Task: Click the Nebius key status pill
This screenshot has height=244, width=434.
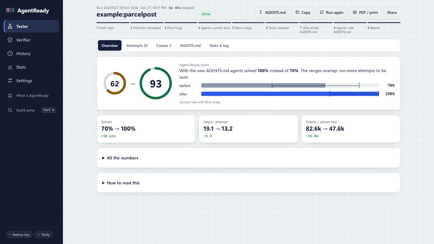Action: pyautogui.click(x=19, y=235)
